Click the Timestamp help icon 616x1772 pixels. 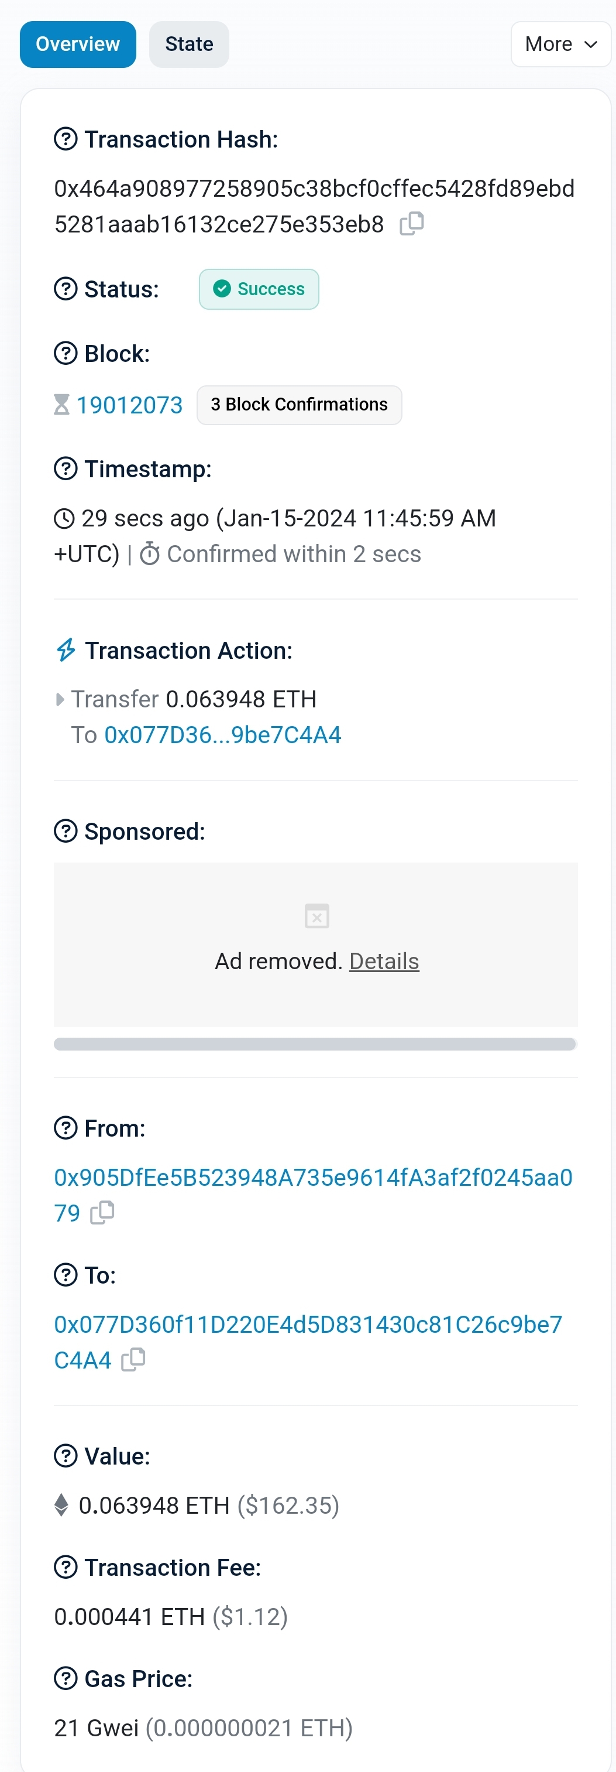pyautogui.click(x=66, y=469)
